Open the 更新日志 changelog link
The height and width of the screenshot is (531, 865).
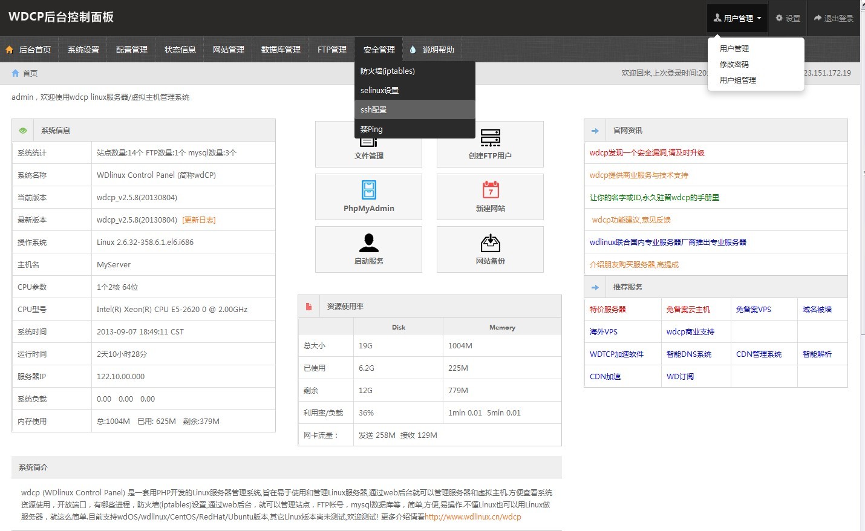(199, 220)
